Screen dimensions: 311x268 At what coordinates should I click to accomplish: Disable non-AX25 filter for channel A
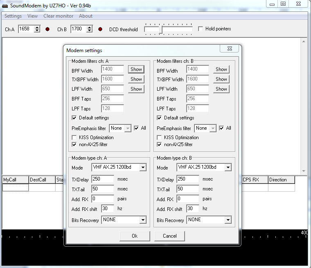point(74,144)
